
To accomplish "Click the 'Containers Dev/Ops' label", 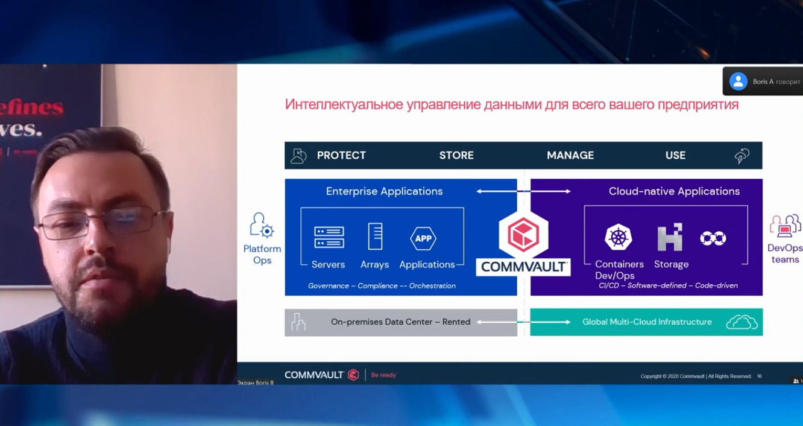I will 619,270.
